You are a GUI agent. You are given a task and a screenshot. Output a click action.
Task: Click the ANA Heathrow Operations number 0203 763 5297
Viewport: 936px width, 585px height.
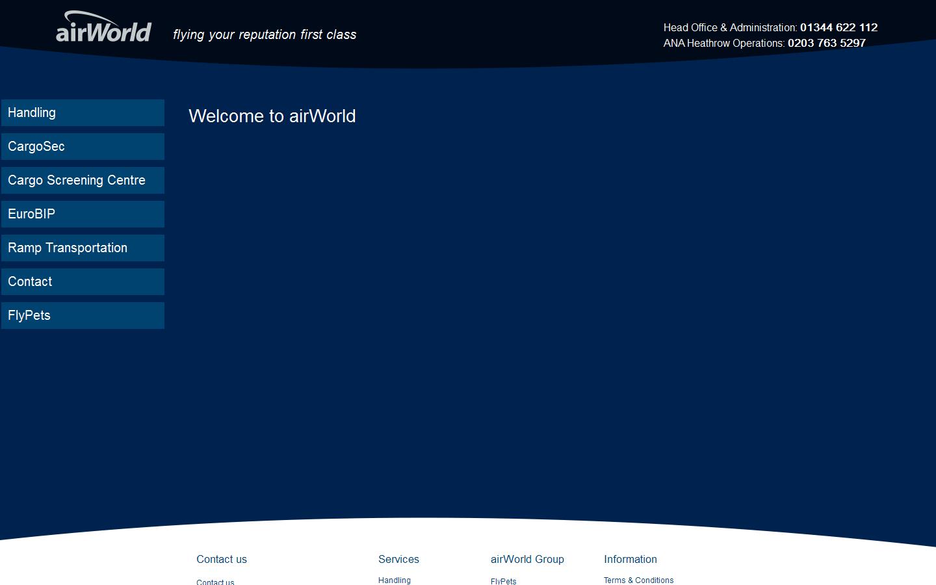pyautogui.click(x=826, y=43)
